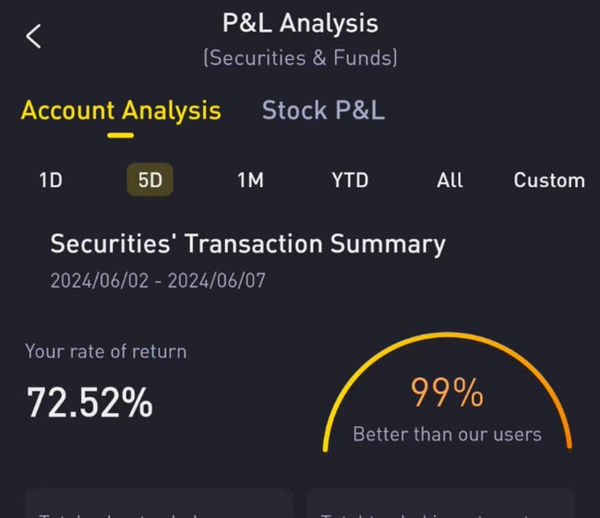This screenshot has width=600, height=518.
Task: Select the highlighted 5D period
Action: [x=150, y=181]
